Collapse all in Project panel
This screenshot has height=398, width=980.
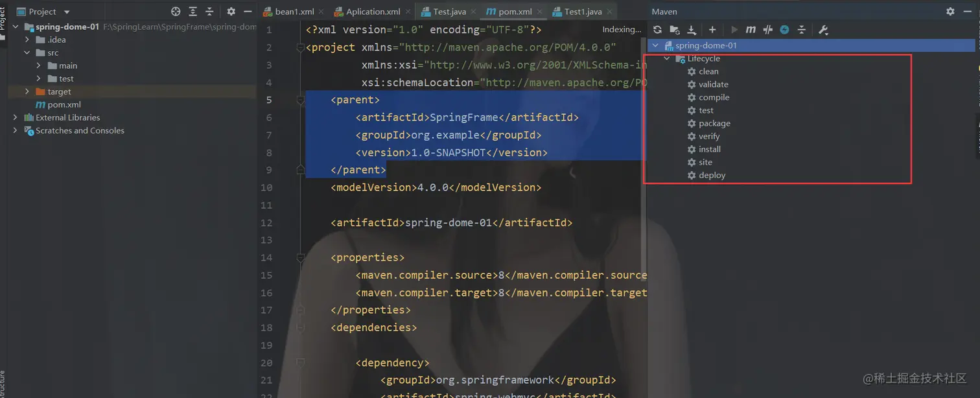pyautogui.click(x=209, y=12)
